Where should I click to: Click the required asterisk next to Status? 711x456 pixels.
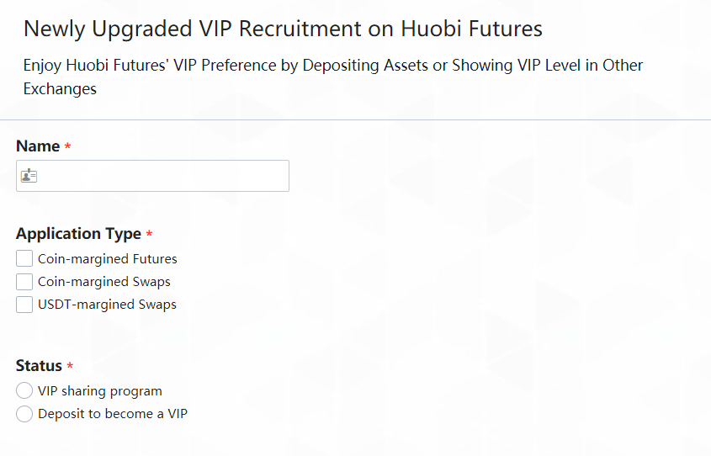(x=70, y=367)
